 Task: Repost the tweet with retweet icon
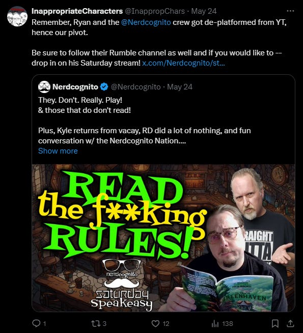pyautogui.click(x=95, y=323)
